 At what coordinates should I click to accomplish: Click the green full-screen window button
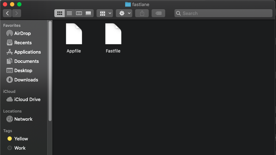click(19, 4)
